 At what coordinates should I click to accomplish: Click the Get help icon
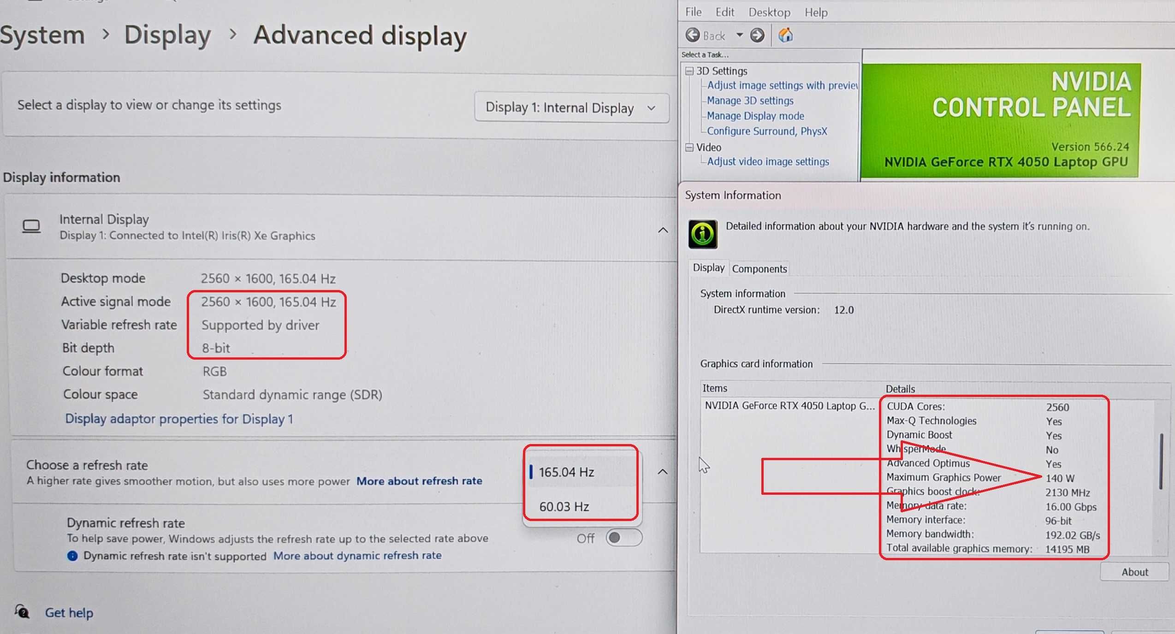(x=22, y=611)
